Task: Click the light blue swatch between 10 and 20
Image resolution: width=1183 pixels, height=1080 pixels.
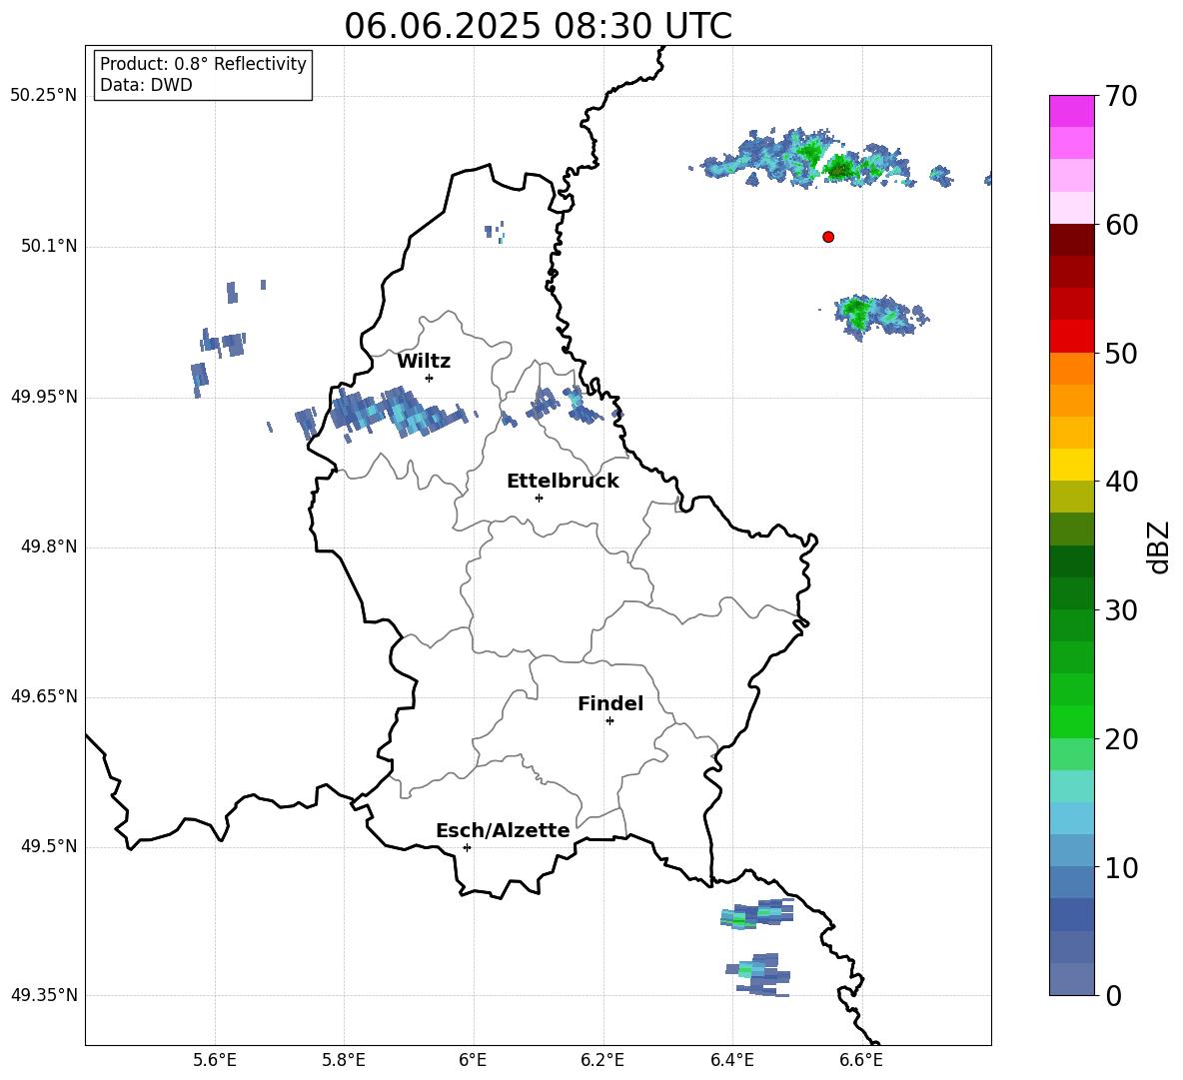Action: (x=1071, y=818)
